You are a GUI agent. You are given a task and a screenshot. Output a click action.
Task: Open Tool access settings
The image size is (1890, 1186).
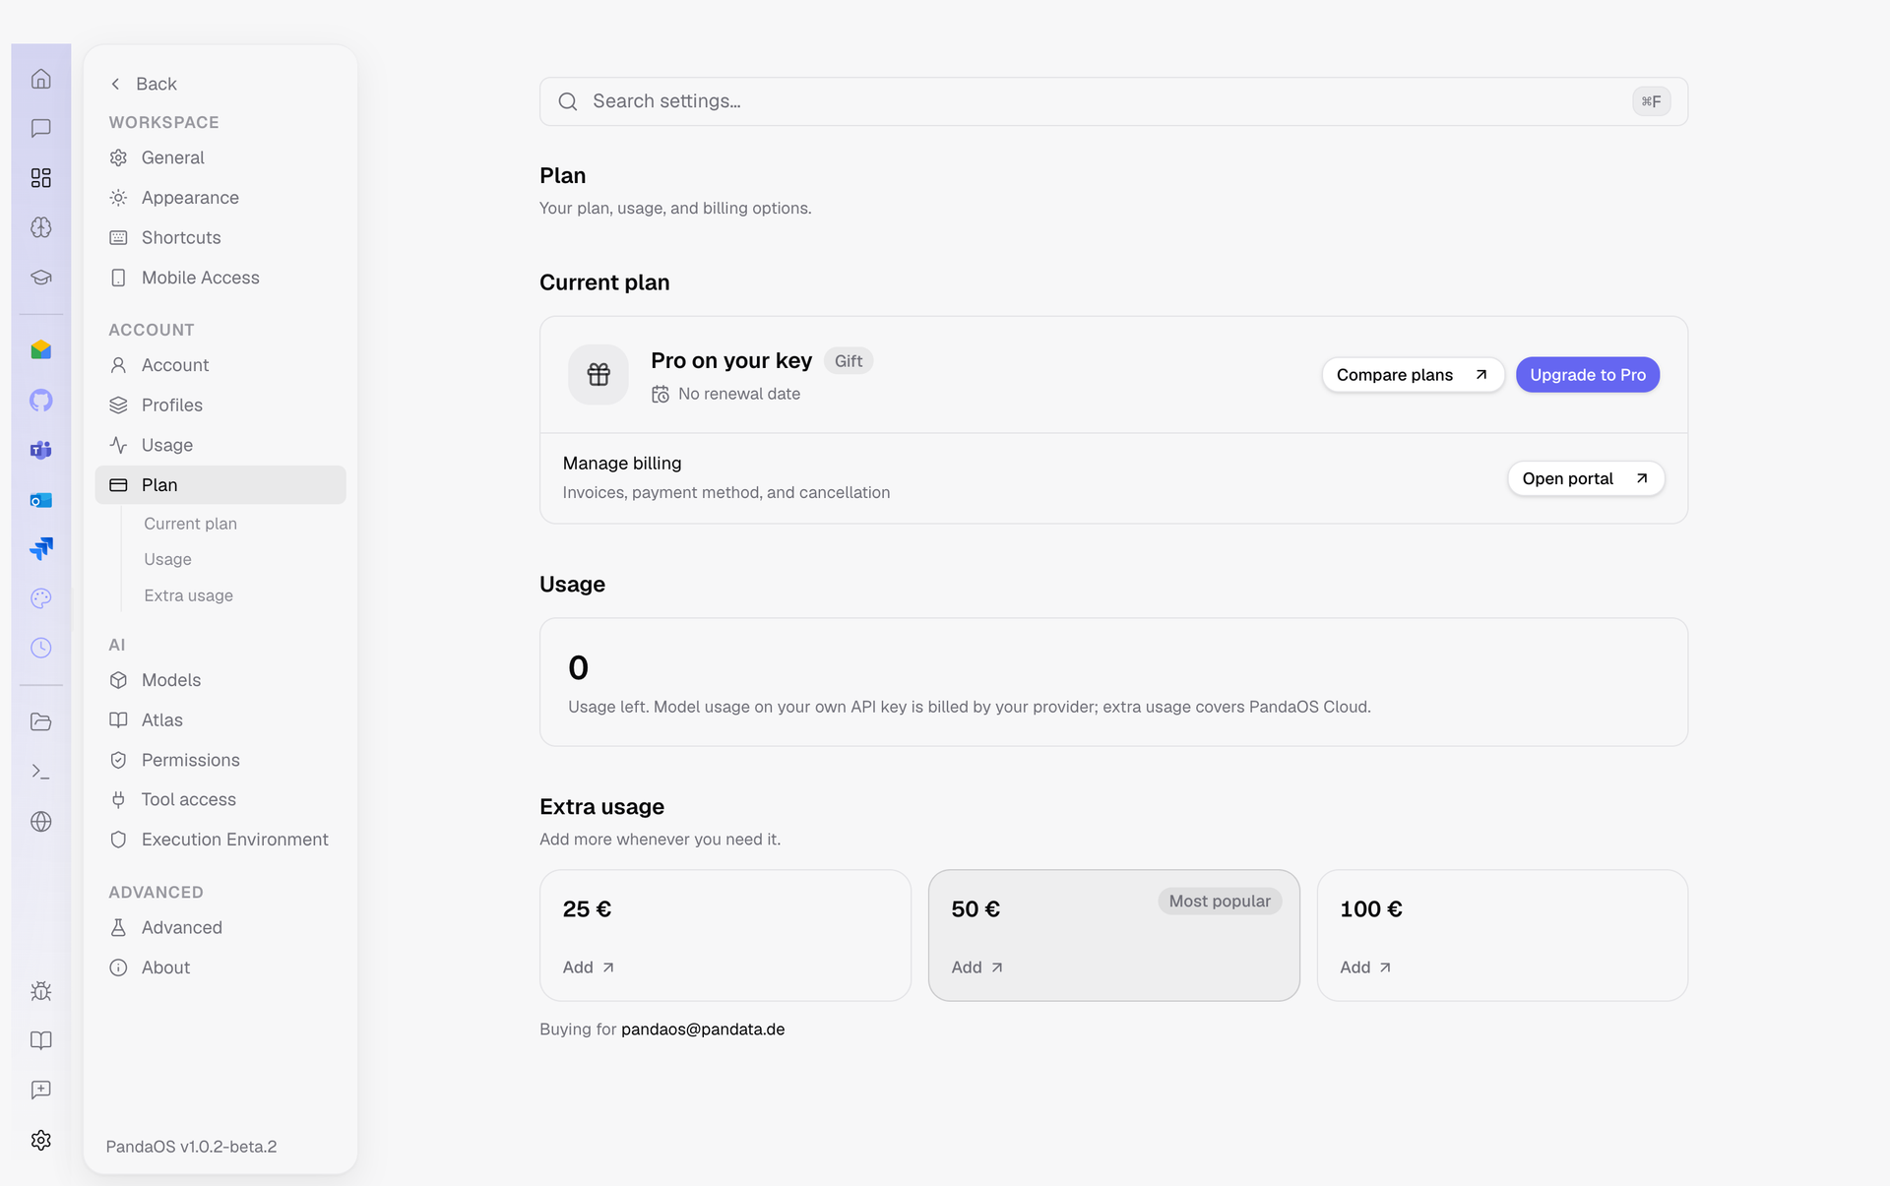coord(220,799)
